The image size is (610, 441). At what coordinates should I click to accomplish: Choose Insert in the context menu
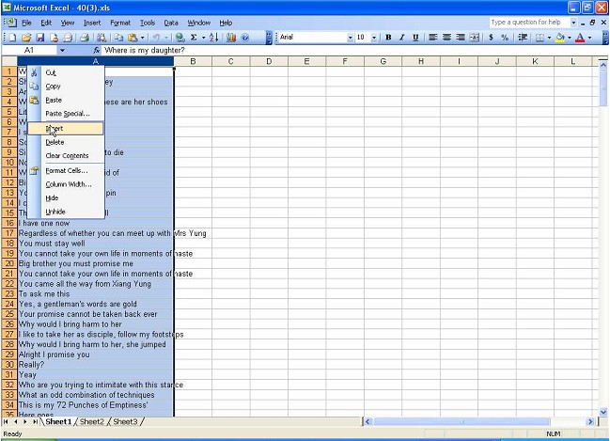tap(66, 129)
